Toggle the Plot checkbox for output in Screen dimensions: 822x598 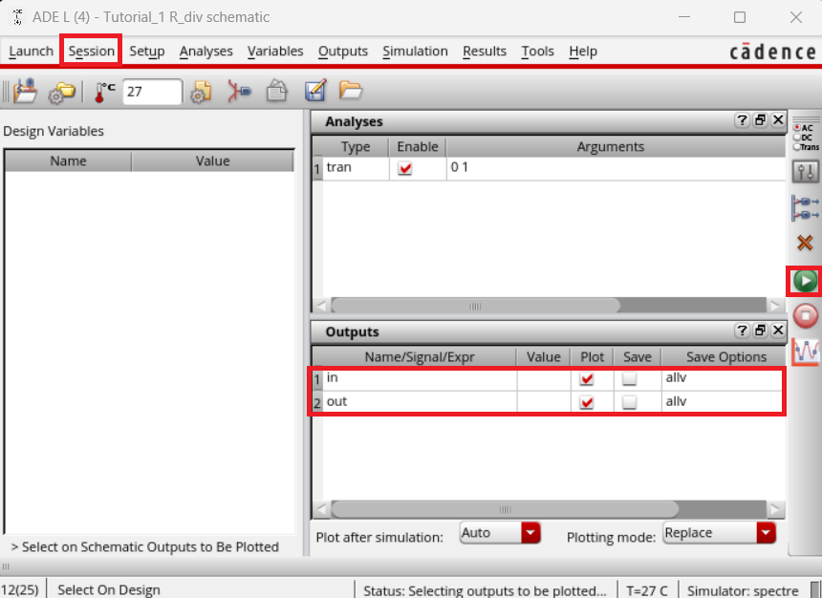[587, 378]
